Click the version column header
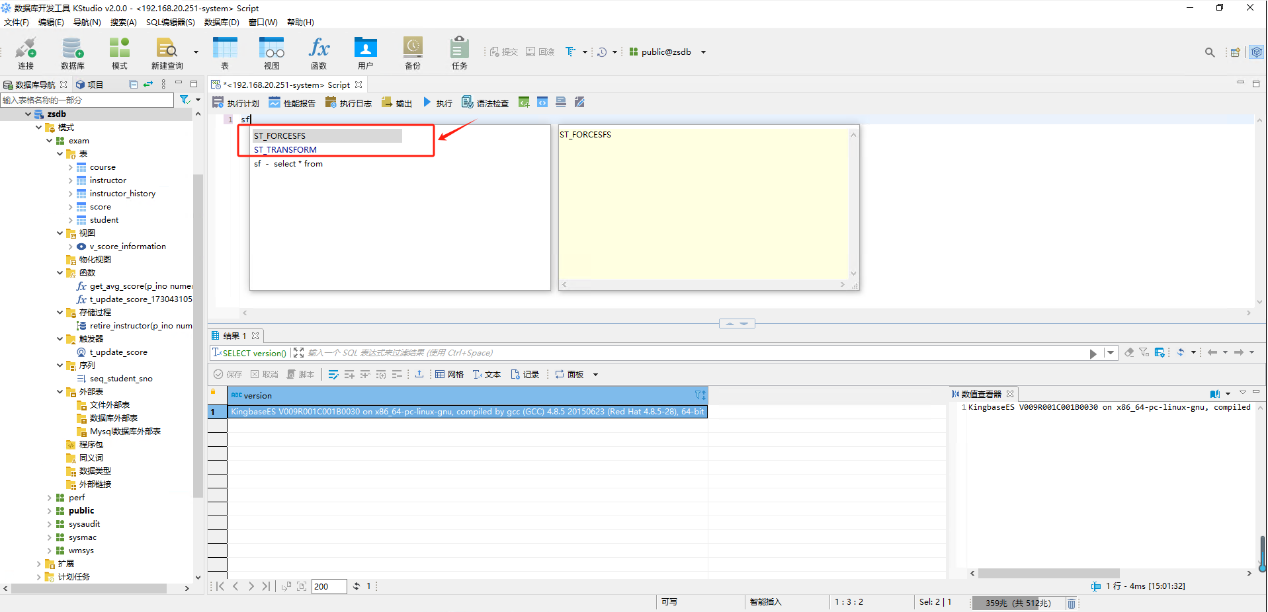1268x612 pixels. click(468, 395)
